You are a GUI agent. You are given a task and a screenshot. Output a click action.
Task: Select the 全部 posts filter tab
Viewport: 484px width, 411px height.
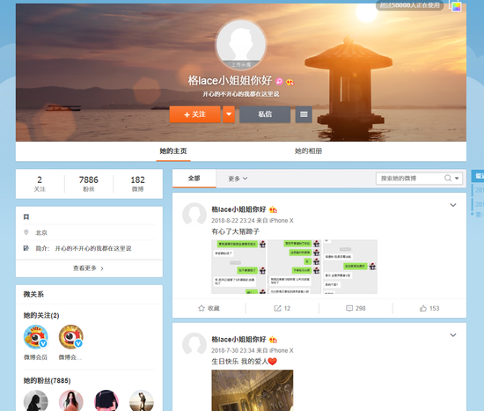point(194,178)
